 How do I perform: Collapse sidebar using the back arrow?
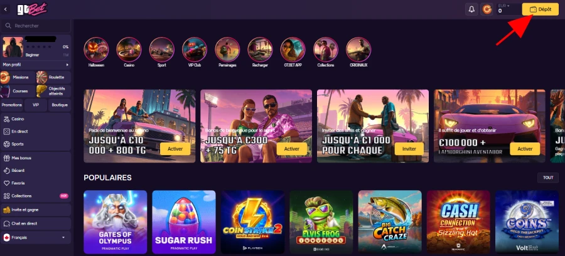click(6, 9)
